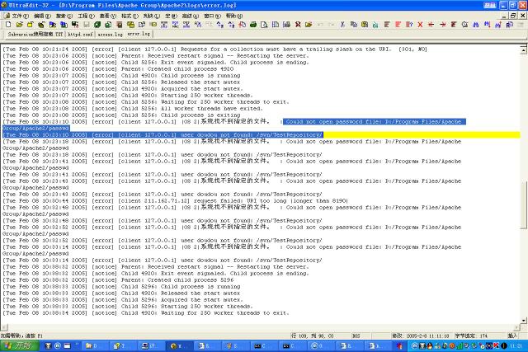Click the vertical scrollbar down arrow

pyautogui.click(x=524, y=321)
